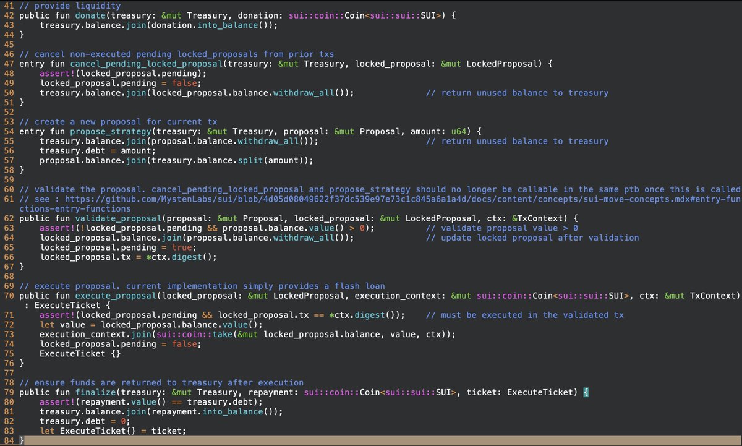Click line number 70 in the gutter

[7, 296]
